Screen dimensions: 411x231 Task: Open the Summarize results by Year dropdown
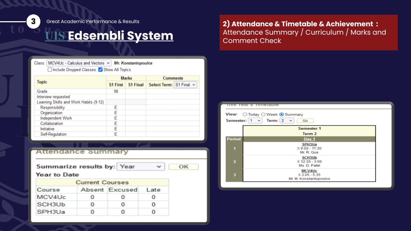click(141, 167)
